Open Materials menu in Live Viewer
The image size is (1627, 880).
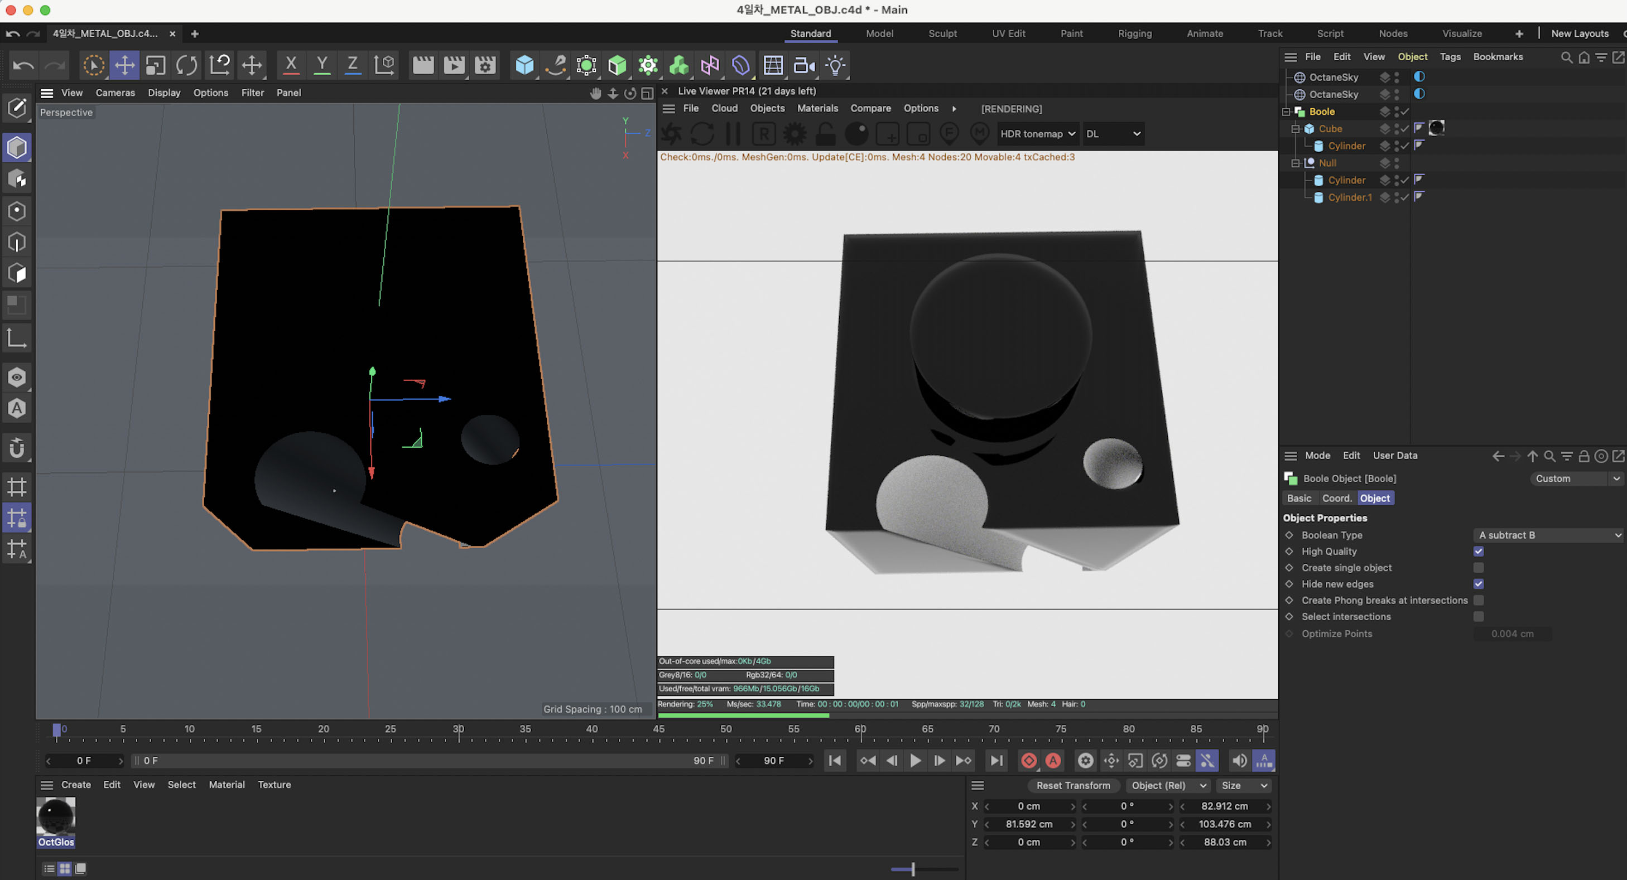pyautogui.click(x=817, y=109)
